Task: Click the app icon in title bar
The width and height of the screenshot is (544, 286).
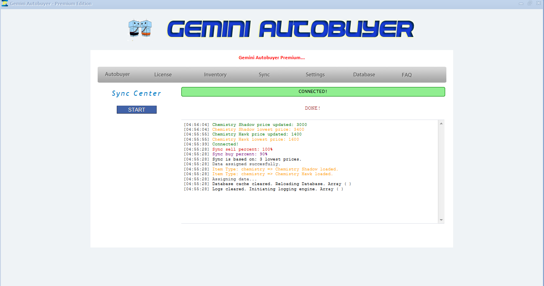Action: click(x=5, y=4)
